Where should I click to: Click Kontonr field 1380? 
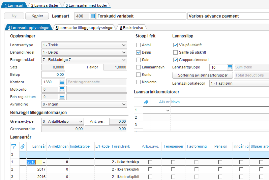point(51,82)
